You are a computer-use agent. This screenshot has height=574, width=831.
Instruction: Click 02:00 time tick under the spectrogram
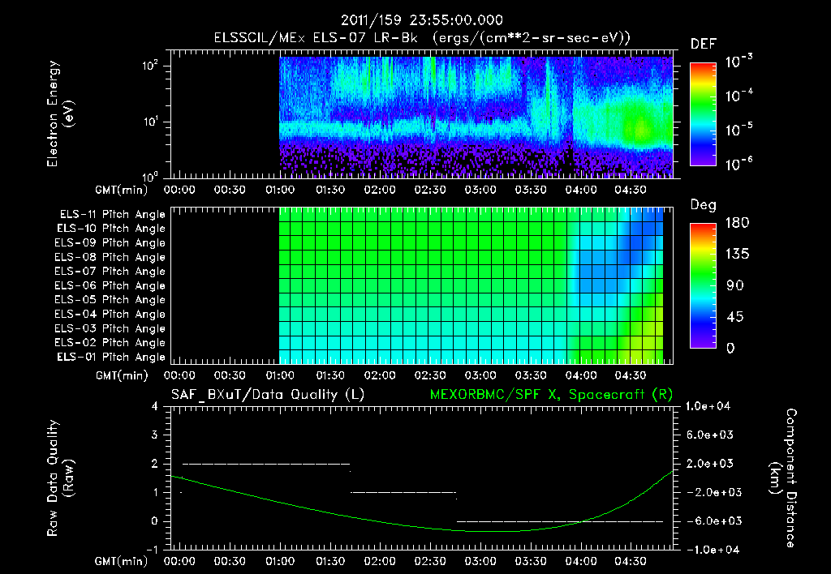380,190
